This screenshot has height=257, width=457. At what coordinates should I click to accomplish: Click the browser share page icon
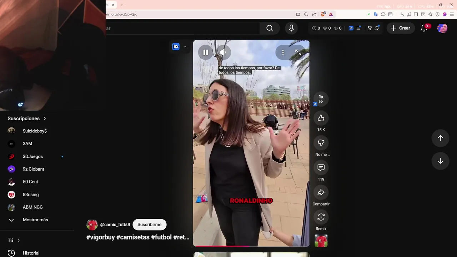point(314,14)
